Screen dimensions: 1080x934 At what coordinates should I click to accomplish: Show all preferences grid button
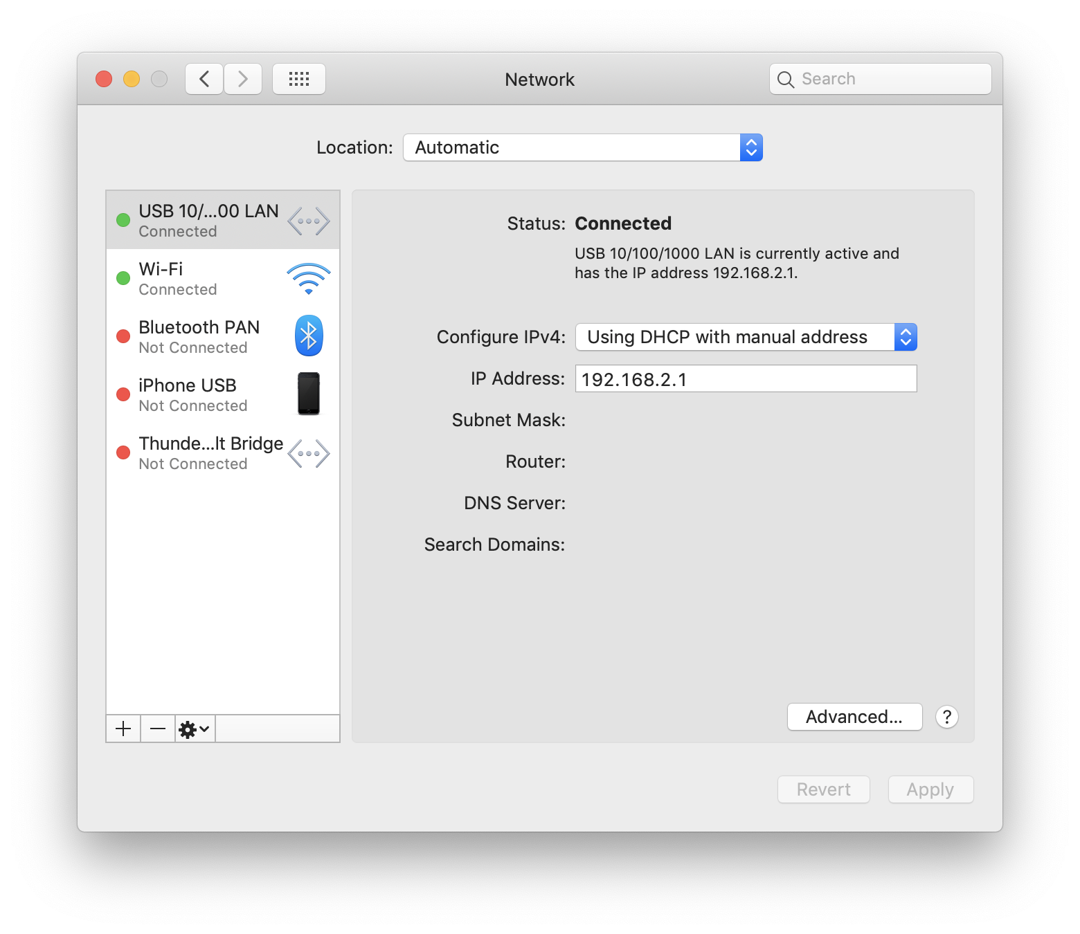point(298,79)
